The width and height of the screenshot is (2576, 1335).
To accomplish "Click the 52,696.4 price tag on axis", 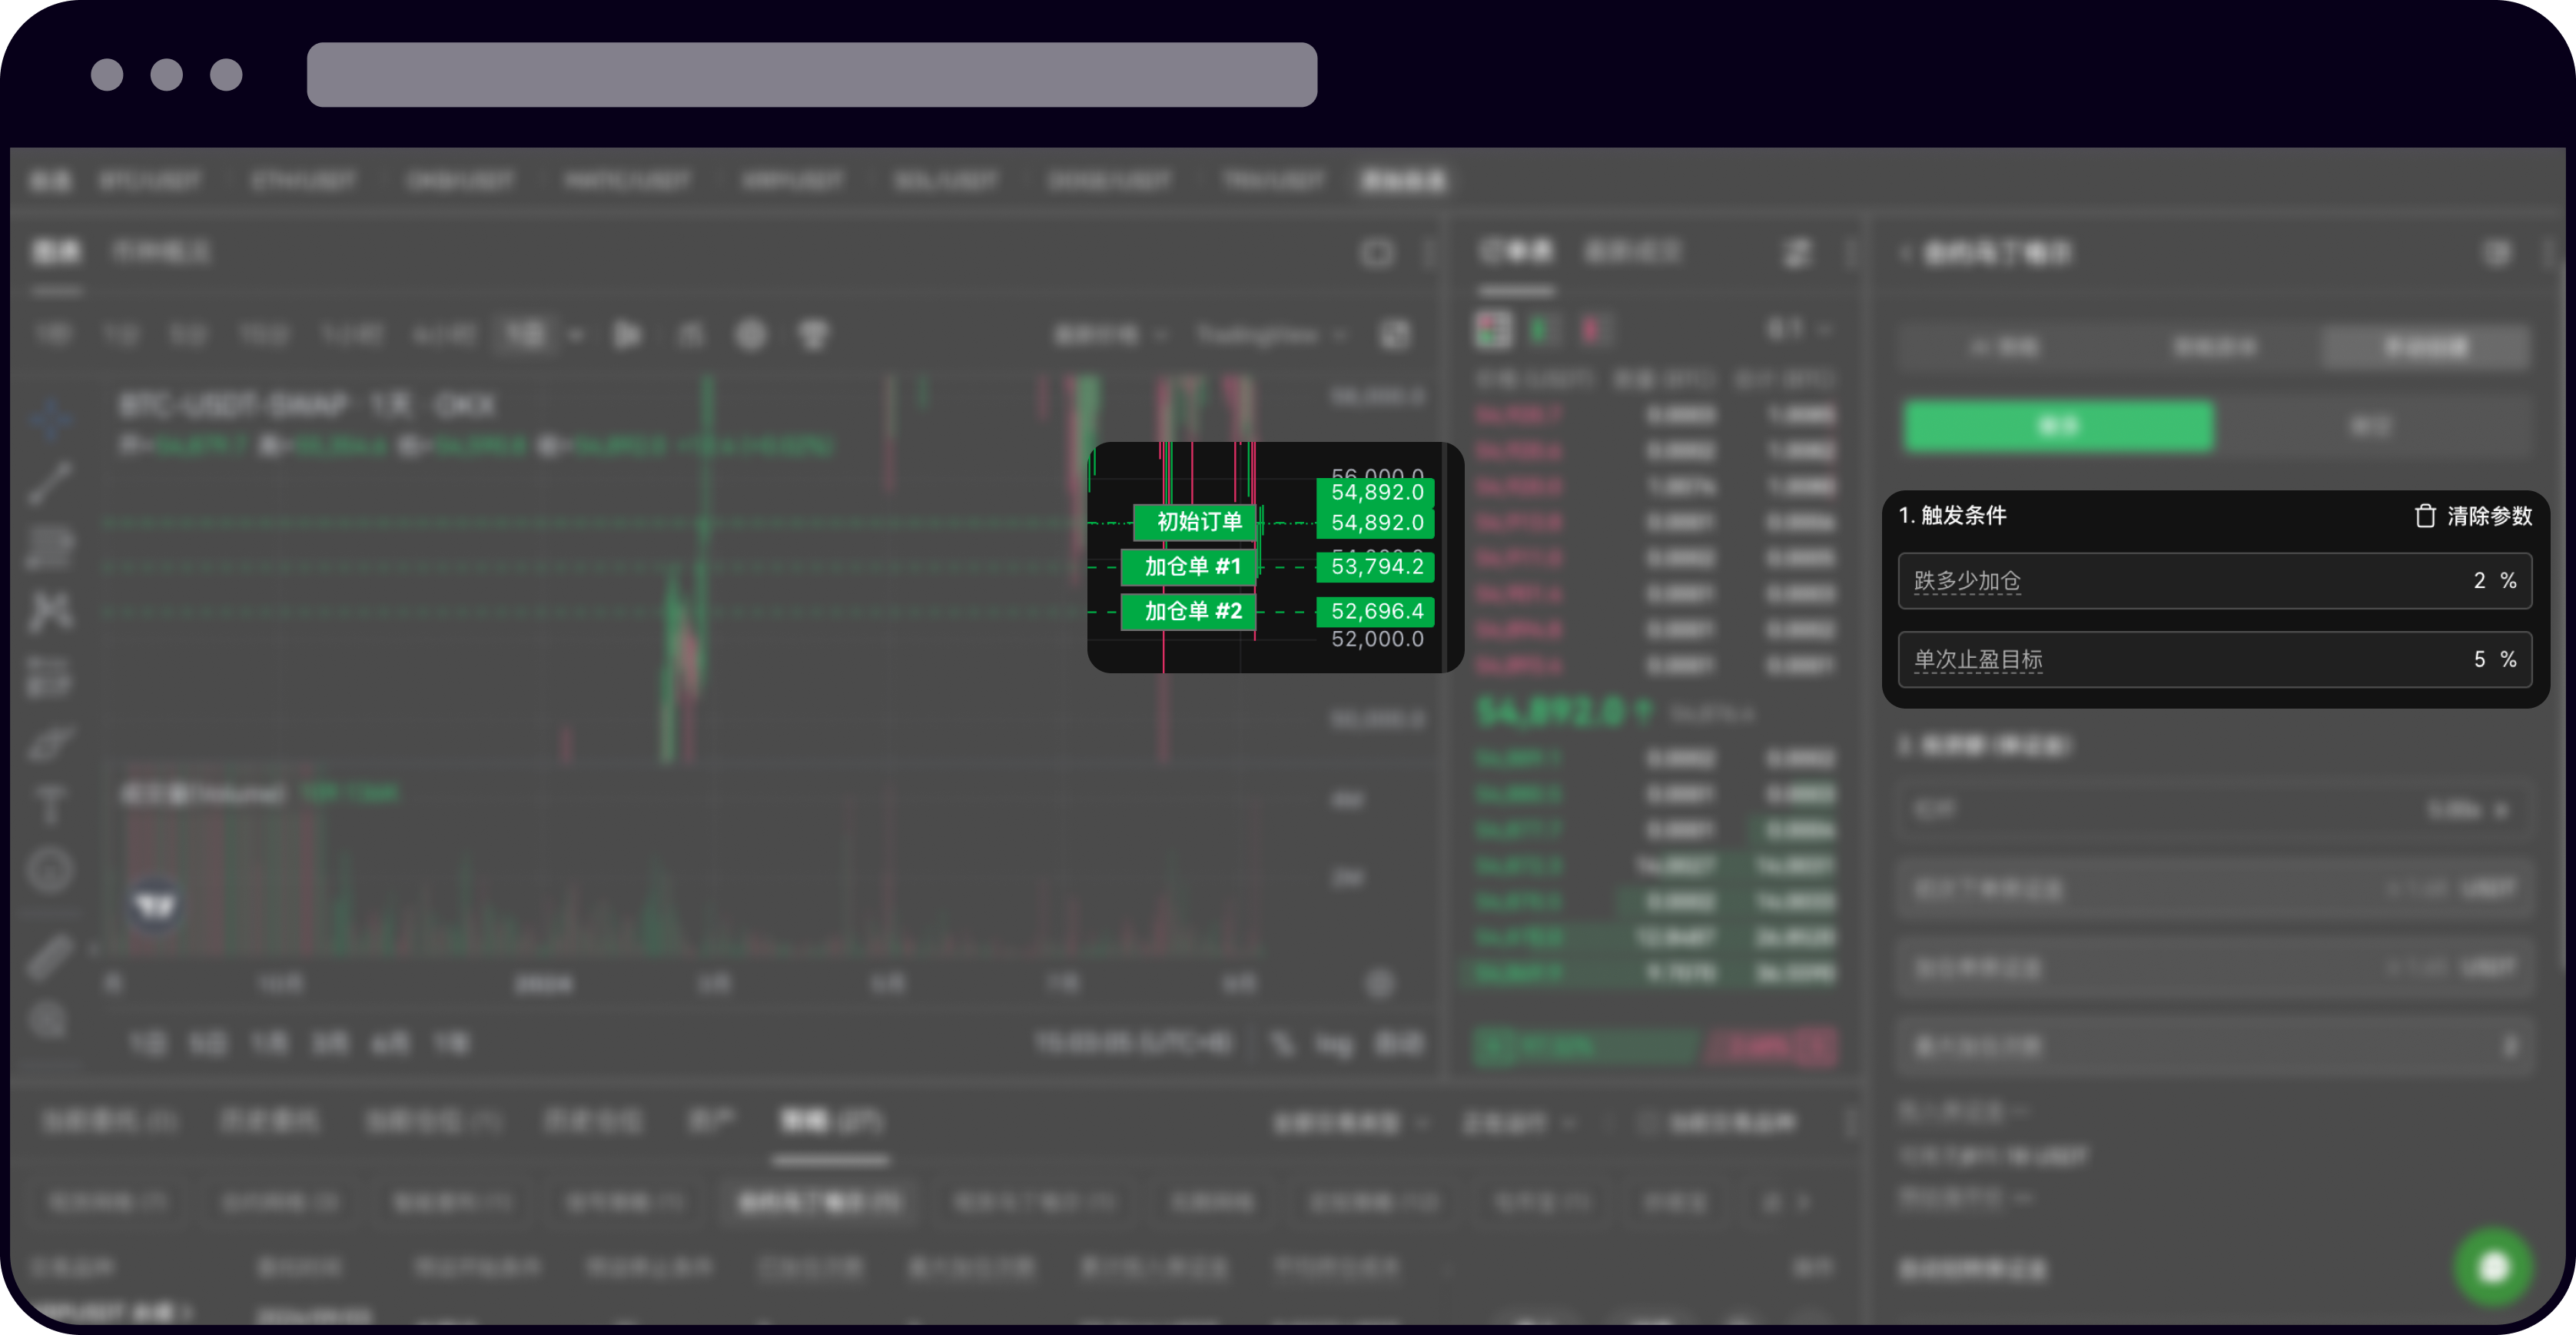I will pos(1376,611).
